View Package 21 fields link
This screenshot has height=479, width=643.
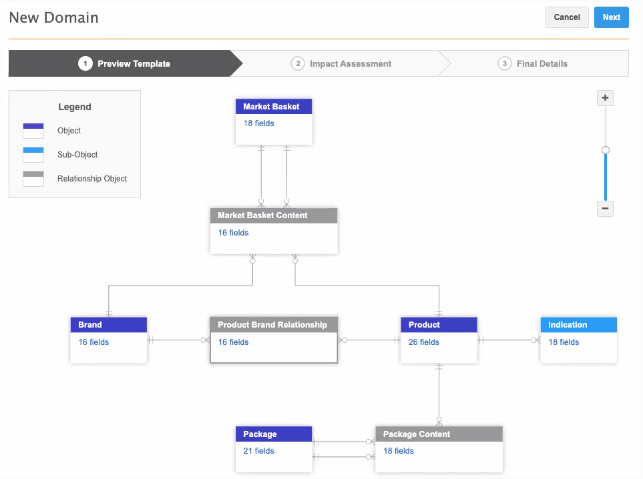click(x=258, y=451)
